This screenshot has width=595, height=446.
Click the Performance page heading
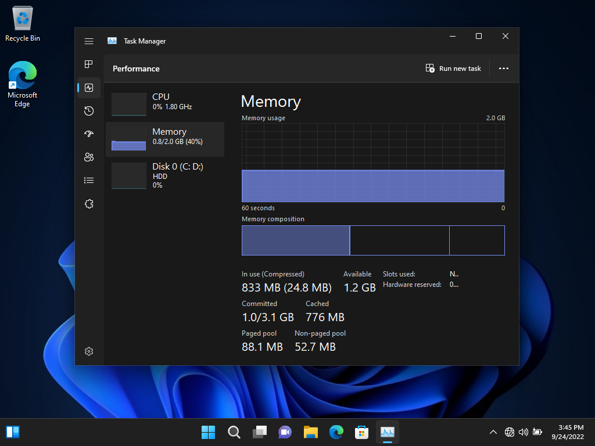pos(136,69)
